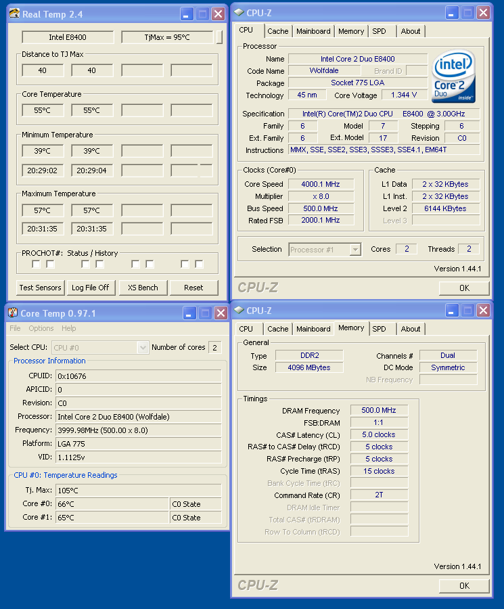The width and height of the screenshot is (504, 609).
Task: Click the Core #0 temperature 66°C
Action: click(x=112, y=503)
